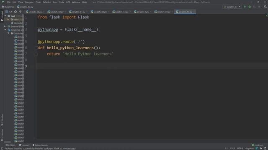The image size is (268, 150).
Task: Click the UTF-8 encoding indicator
Action: 240,148
